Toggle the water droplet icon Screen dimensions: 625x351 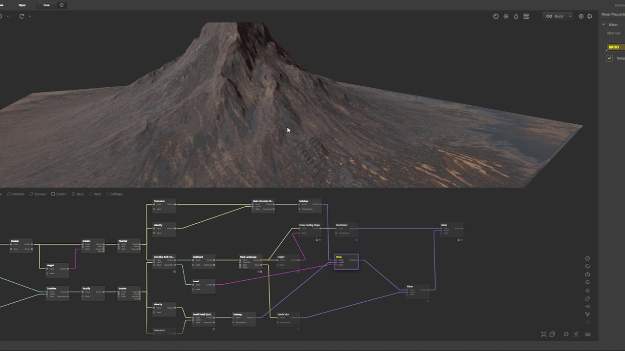click(x=516, y=16)
